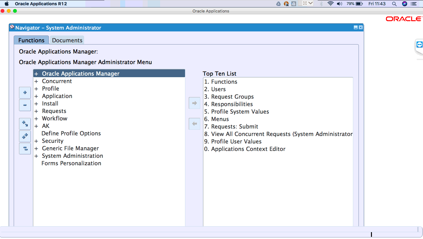Expand the Workflow node

pyautogui.click(x=36, y=119)
